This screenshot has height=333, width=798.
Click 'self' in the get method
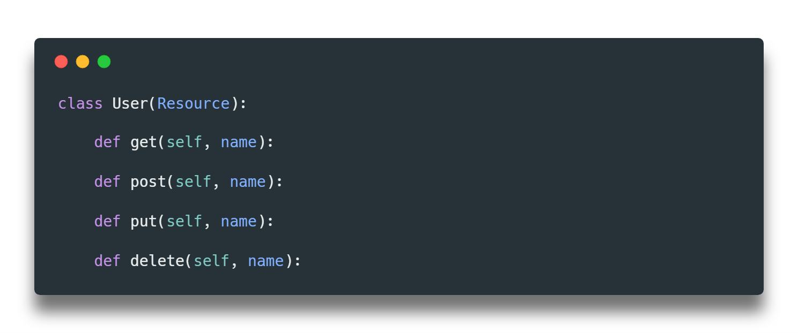pos(184,142)
